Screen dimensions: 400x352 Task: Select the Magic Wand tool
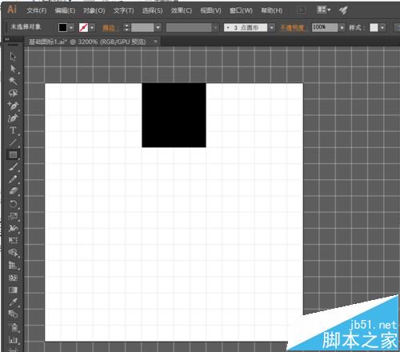point(13,81)
